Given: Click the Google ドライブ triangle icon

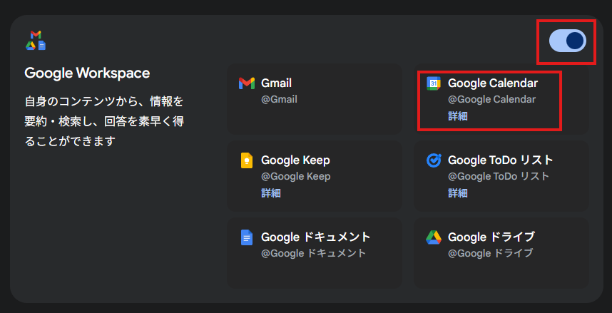Looking at the screenshot, I should click(x=434, y=237).
